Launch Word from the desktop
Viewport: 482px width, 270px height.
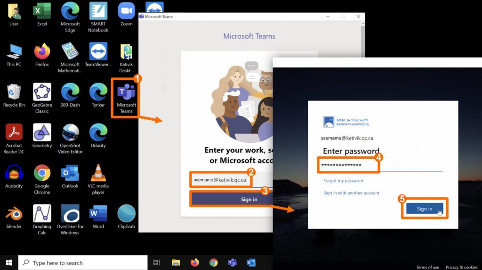coord(98,217)
